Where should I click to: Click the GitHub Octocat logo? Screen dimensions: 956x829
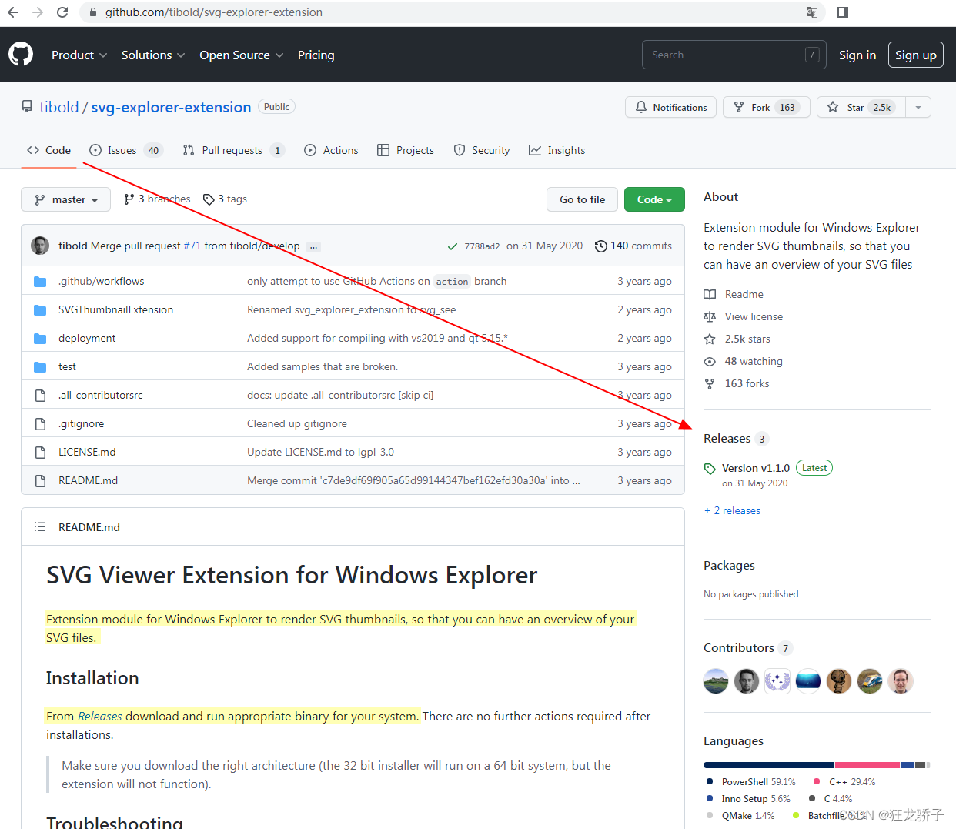pyautogui.click(x=21, y=55)
